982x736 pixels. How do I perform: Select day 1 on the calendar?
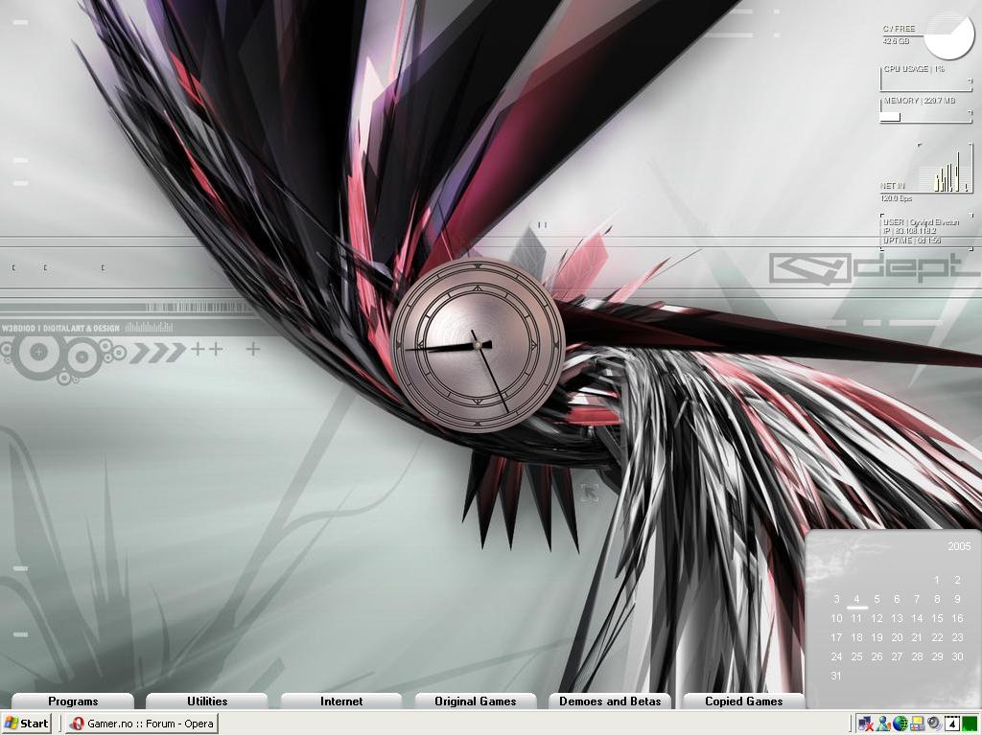[937, 580]
